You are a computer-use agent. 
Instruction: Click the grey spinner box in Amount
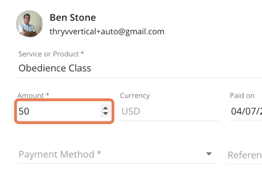(105, 111)
